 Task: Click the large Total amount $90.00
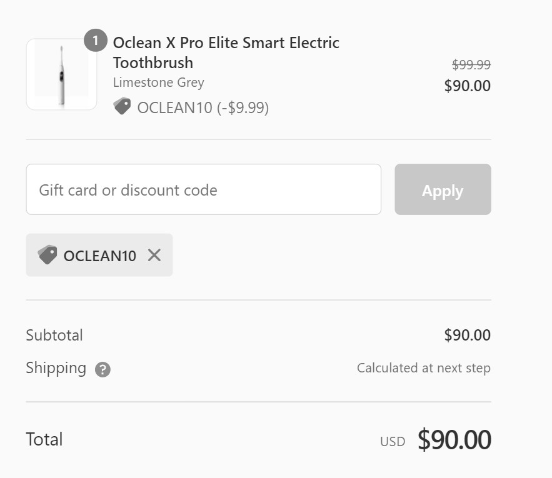(454, 440)
